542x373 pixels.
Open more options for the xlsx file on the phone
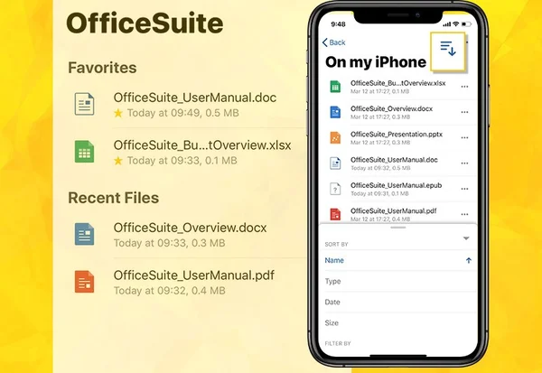(x=464, y=87)
